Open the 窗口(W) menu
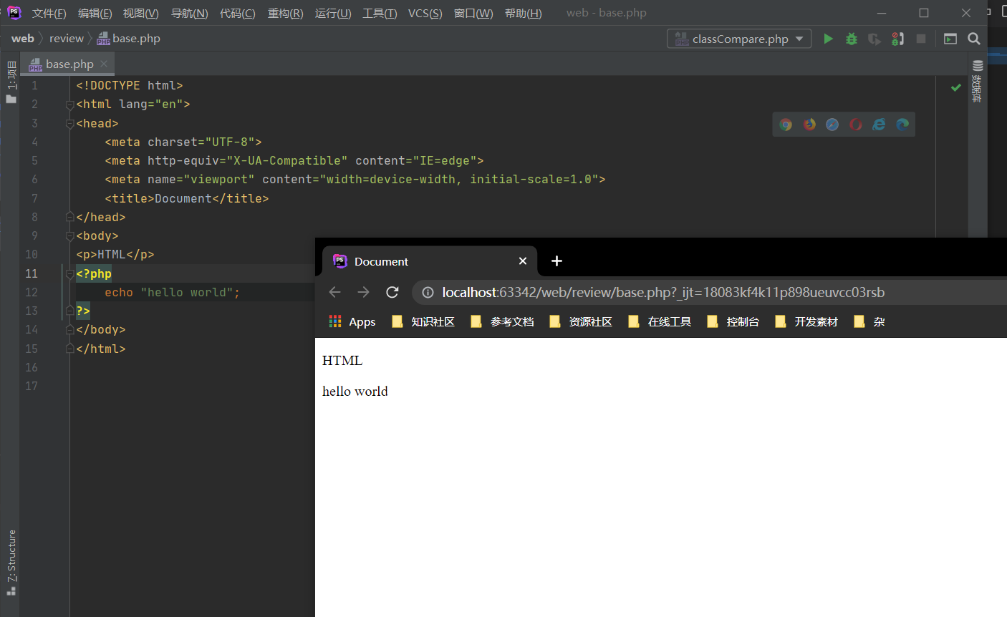1007x617 pixels. click(473, 13)
